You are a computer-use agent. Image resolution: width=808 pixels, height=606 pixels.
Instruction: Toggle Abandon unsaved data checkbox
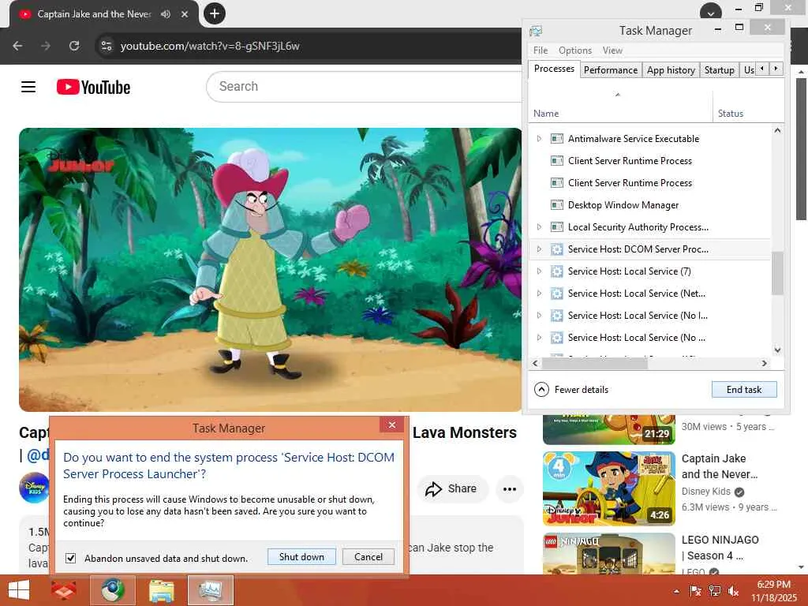[x=70, y=558]
